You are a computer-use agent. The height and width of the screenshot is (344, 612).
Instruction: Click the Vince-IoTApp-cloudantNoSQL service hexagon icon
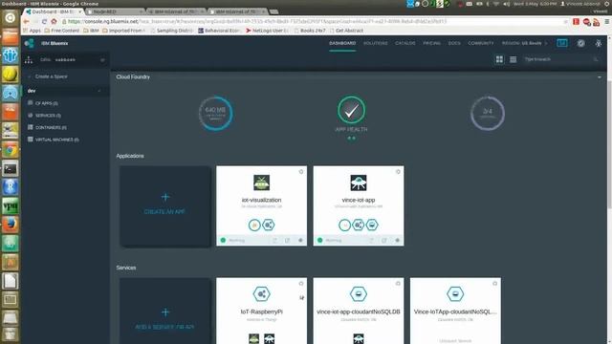point(455,294)
